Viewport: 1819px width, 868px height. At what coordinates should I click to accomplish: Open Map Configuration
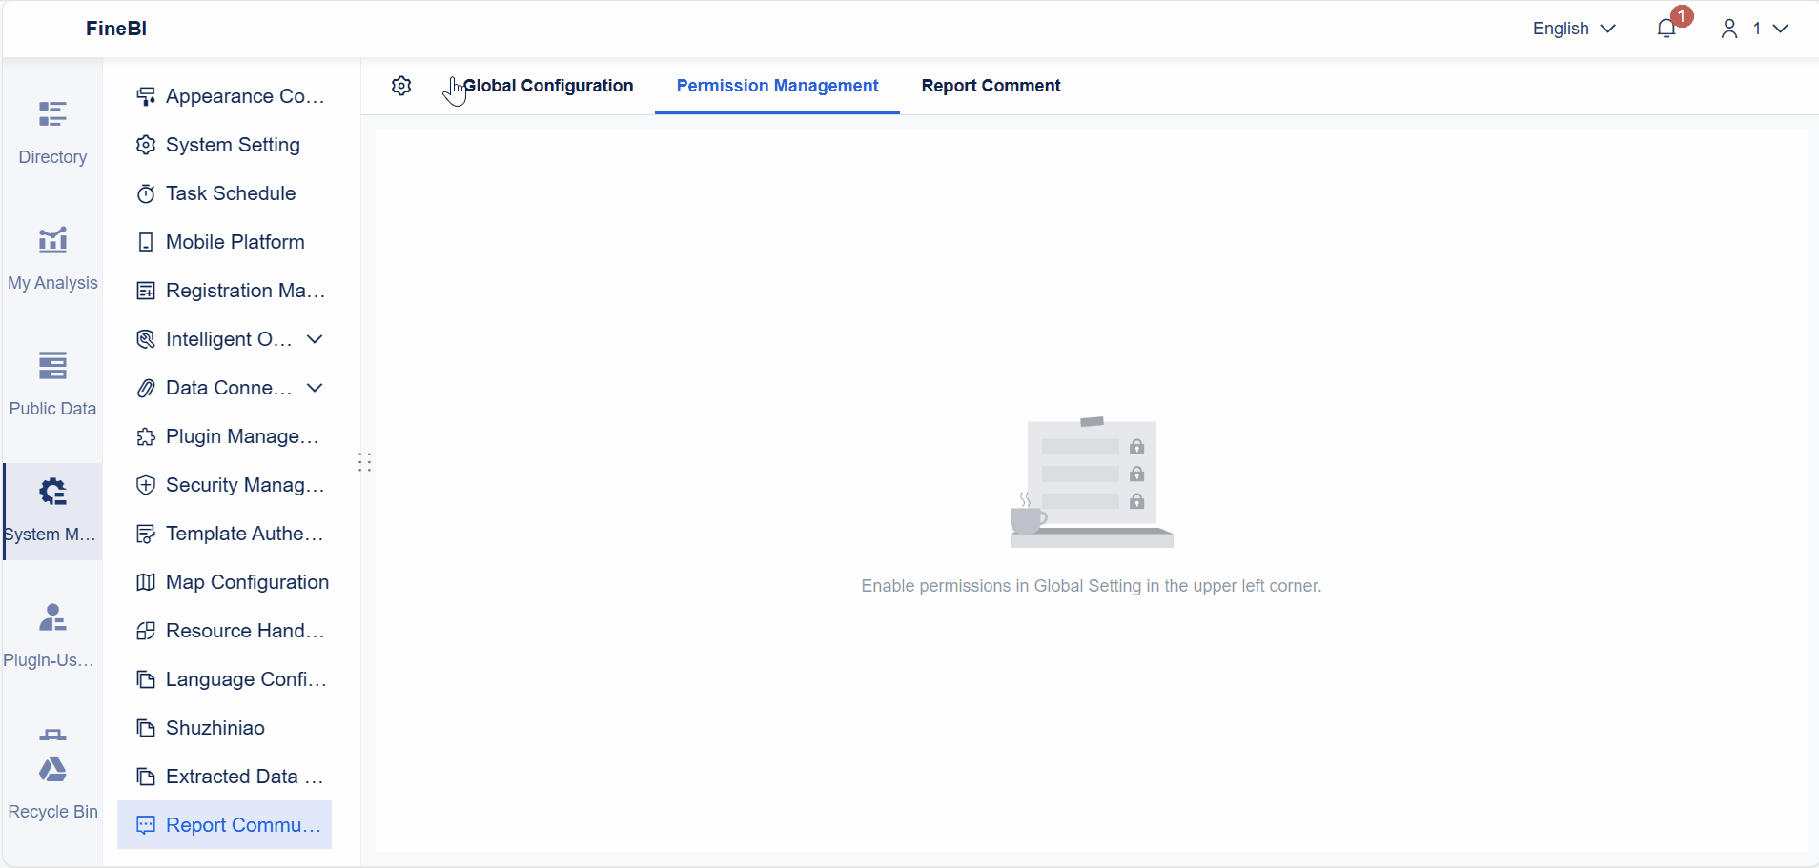tap(247, 582)
